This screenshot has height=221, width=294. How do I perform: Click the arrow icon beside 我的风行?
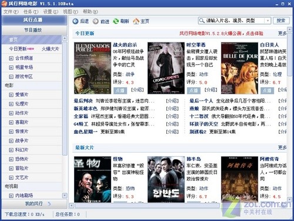click(49, 204)
